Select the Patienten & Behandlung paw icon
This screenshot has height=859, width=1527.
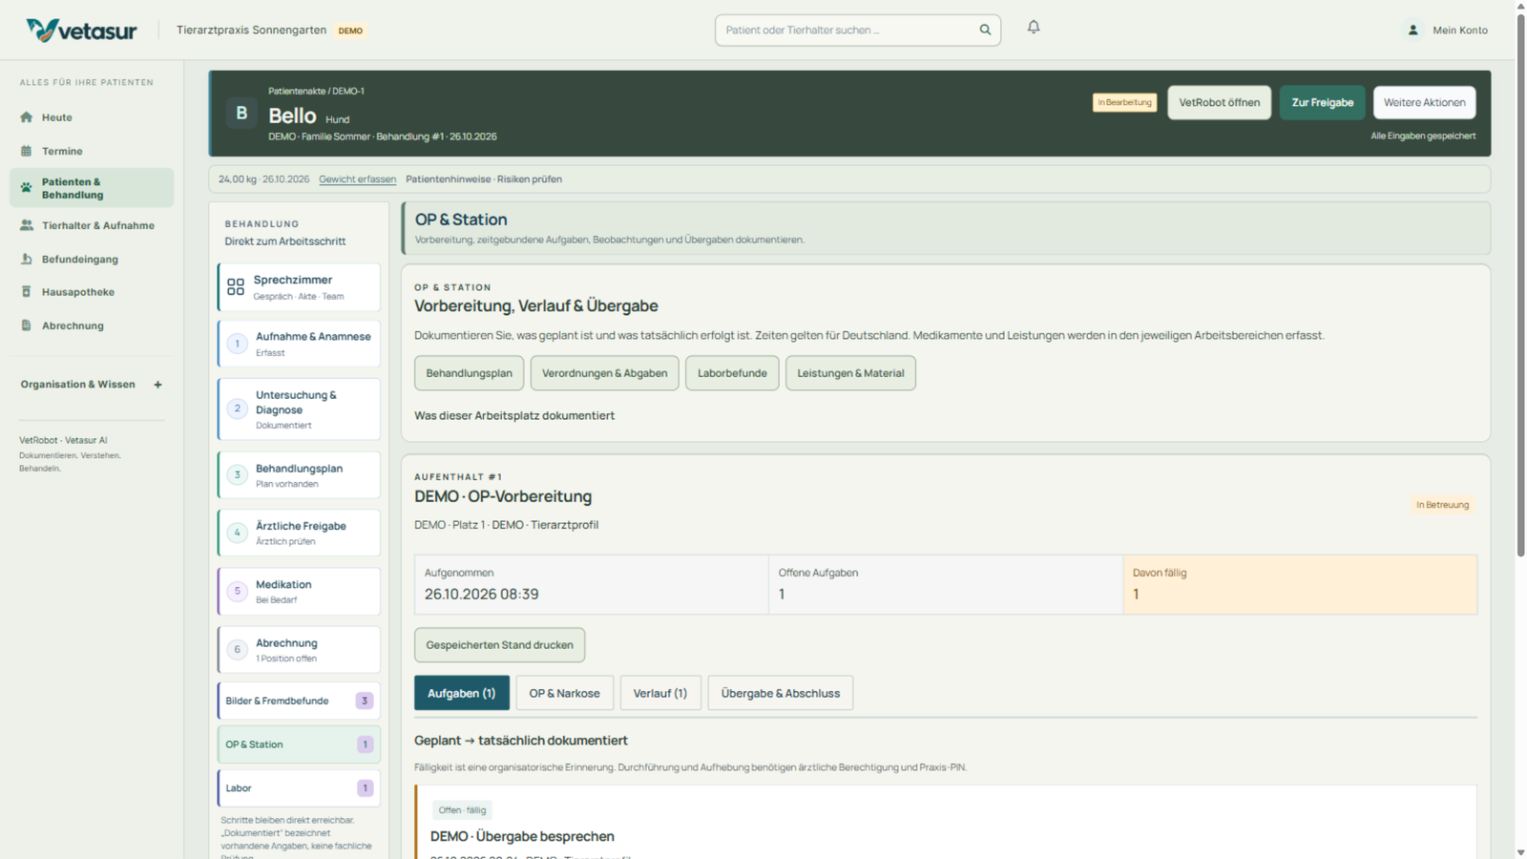27,188
